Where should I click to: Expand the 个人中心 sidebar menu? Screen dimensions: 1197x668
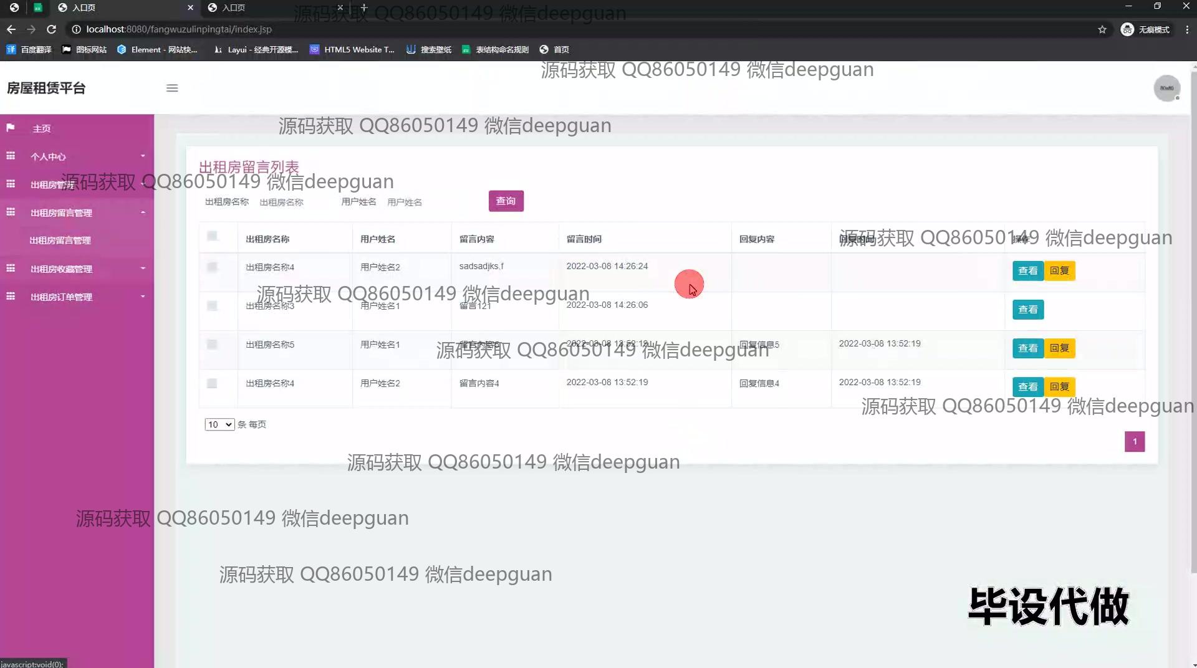point(77,156)
